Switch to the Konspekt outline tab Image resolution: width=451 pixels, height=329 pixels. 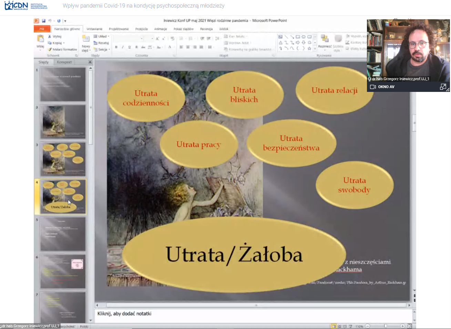pos(64,62)
